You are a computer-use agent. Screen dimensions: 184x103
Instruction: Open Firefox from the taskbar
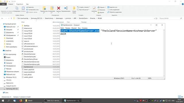click(x=21, y=100)
